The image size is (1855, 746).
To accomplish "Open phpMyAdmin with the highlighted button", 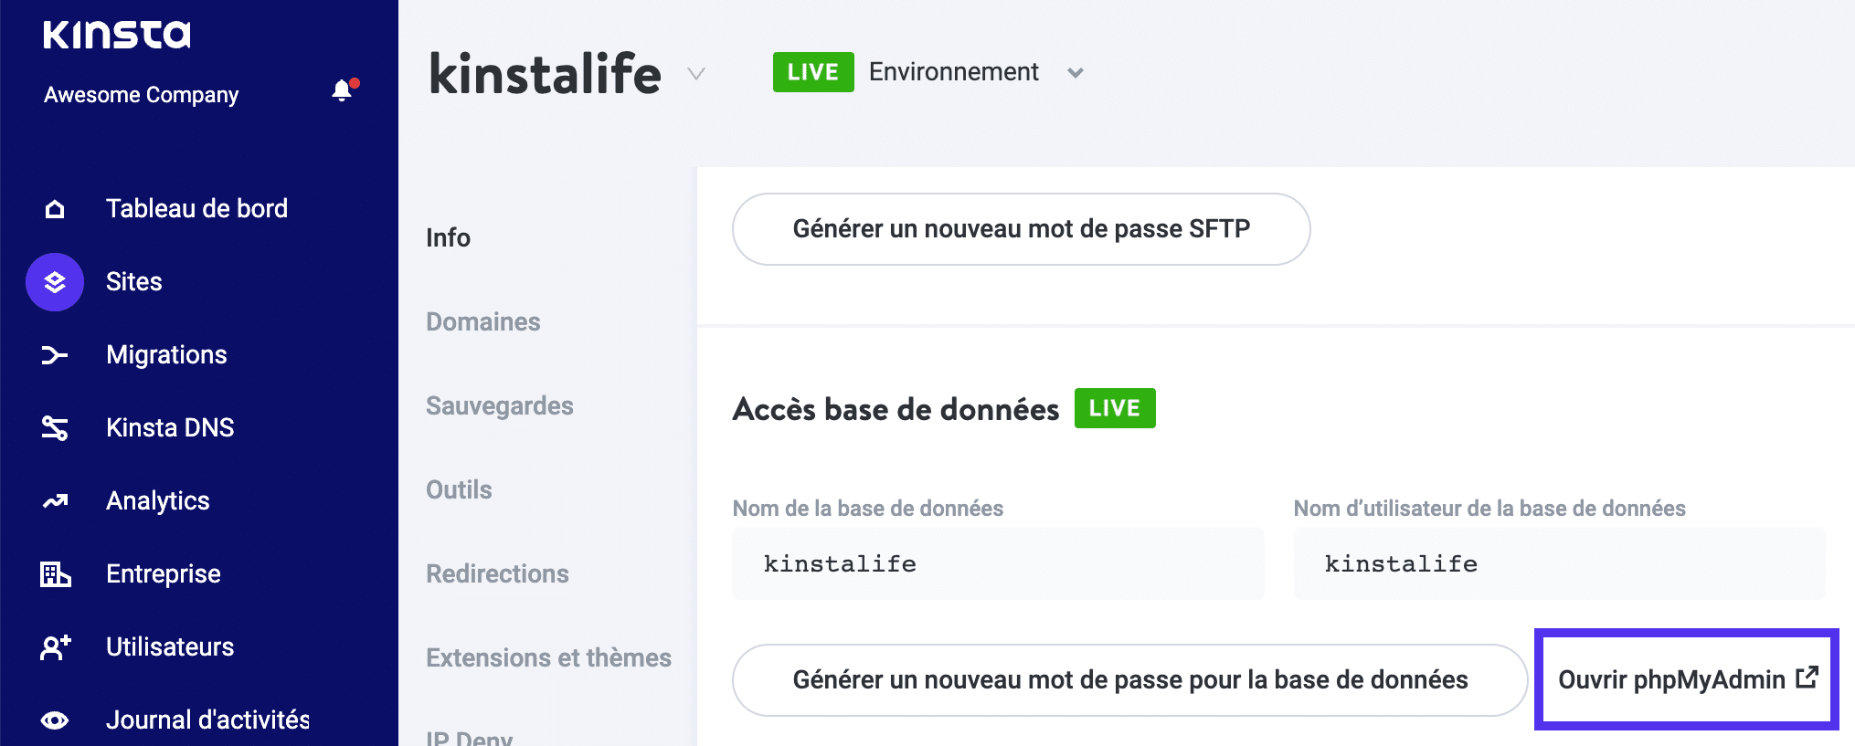I will [1686, 679].
